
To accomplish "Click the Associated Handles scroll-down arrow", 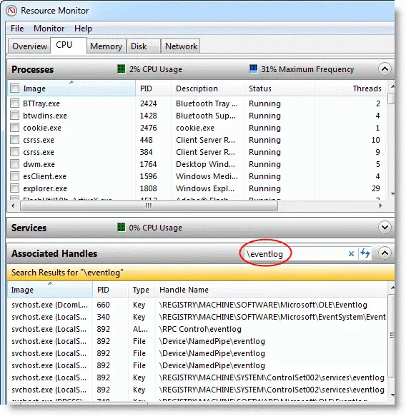I will [392, 395].
